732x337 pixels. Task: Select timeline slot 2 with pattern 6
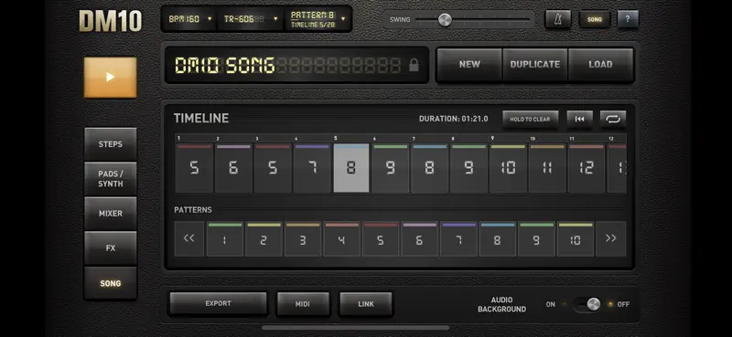[233, 168]
